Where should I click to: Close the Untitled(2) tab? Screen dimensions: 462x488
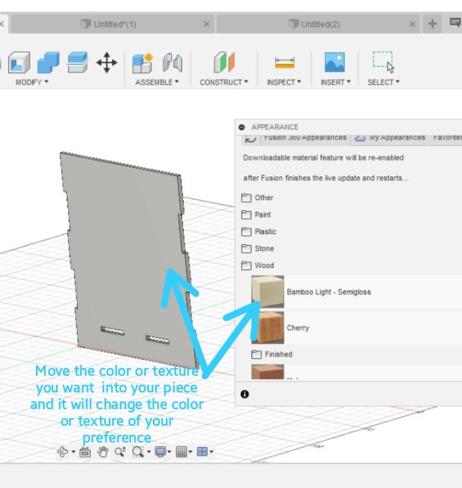coord(412,24)
